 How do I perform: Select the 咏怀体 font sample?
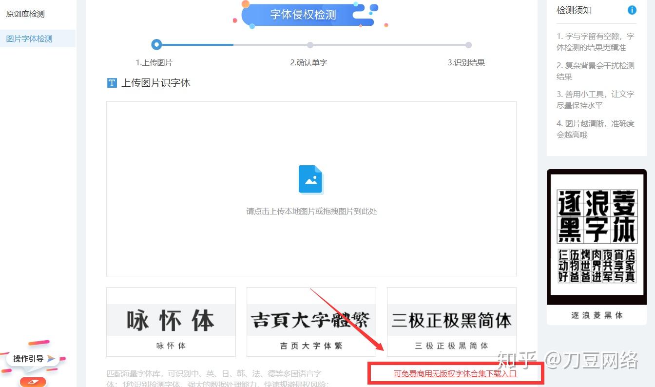(x=171, y=322)
